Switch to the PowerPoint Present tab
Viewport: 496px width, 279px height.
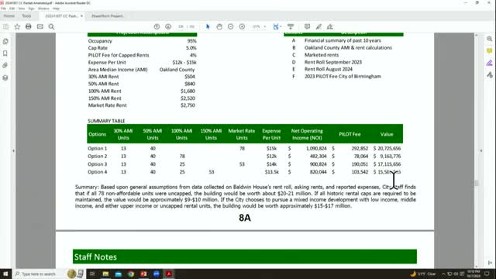tap(108, 15)
